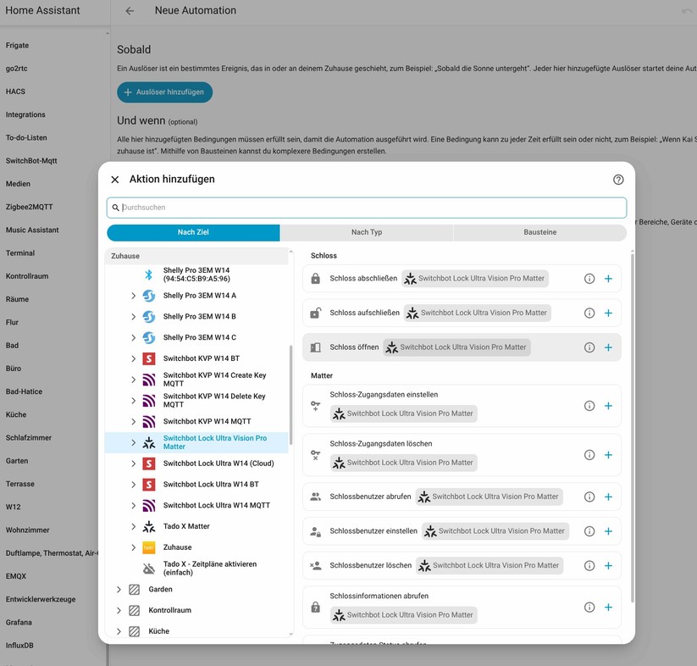Show info for Schlossinformationen abrufen
This screenshot has width=697, height=666.
point(589,608)
